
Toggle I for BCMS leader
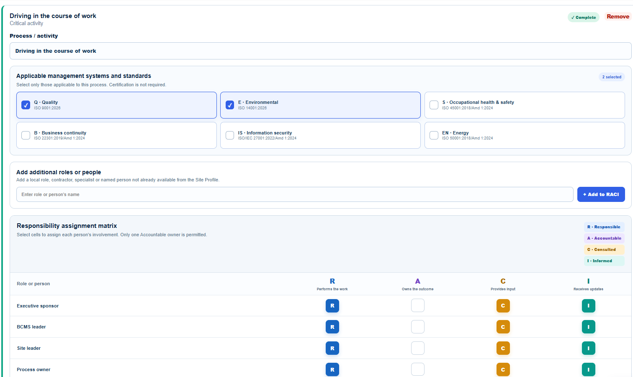coord(589,327)
